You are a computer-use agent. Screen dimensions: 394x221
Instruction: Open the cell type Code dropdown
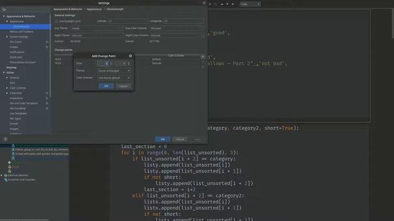pos(250,4)
